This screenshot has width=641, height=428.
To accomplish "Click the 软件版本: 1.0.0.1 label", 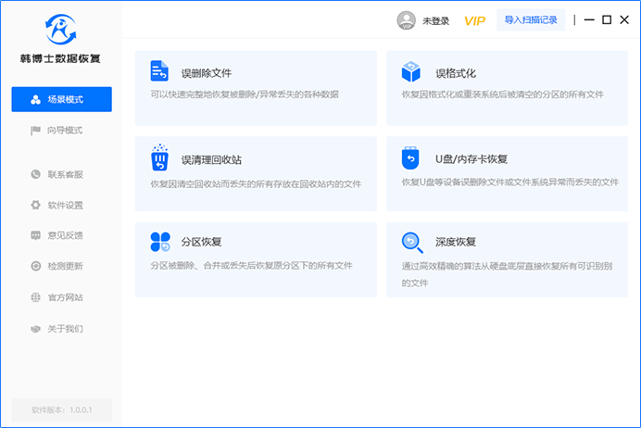I will tap(62, 409).
